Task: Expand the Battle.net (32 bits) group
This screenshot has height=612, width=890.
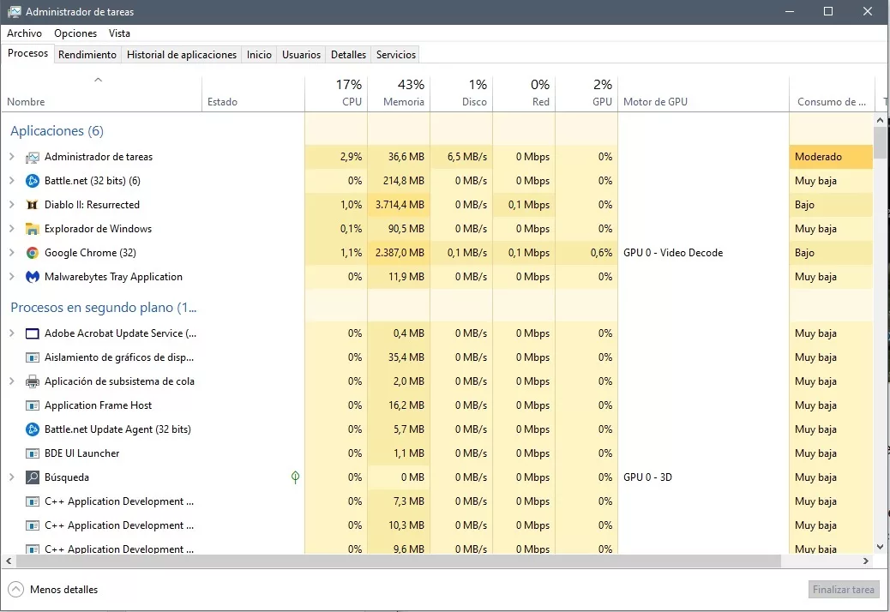Action: [11, 180]
